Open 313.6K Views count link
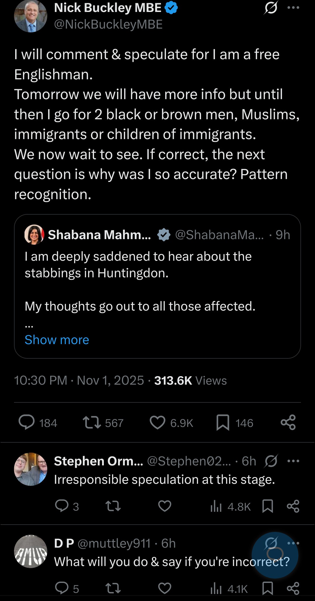The width and height of the screenshot is (315, 601). coord(190,381)
